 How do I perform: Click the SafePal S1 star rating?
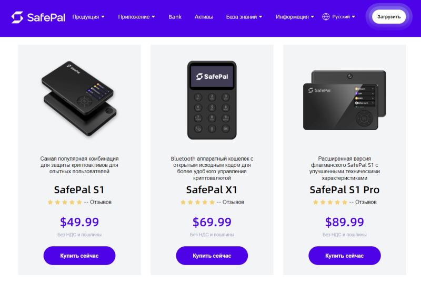pos(65,202)
